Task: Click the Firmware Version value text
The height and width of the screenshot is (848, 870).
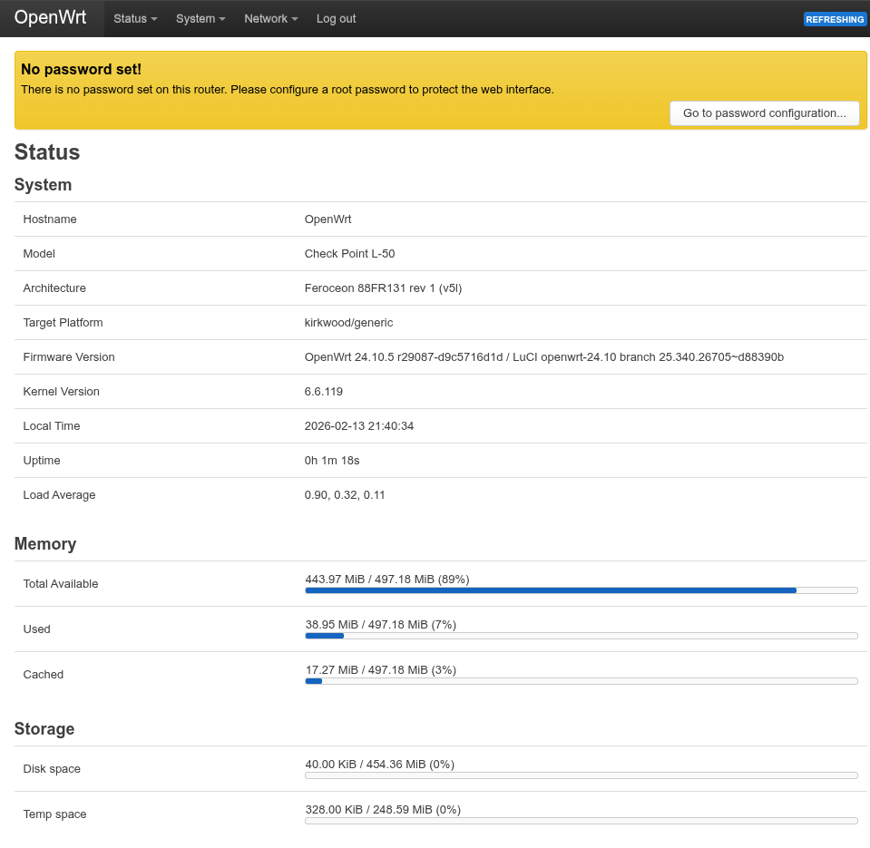Action: coord(543,357)
